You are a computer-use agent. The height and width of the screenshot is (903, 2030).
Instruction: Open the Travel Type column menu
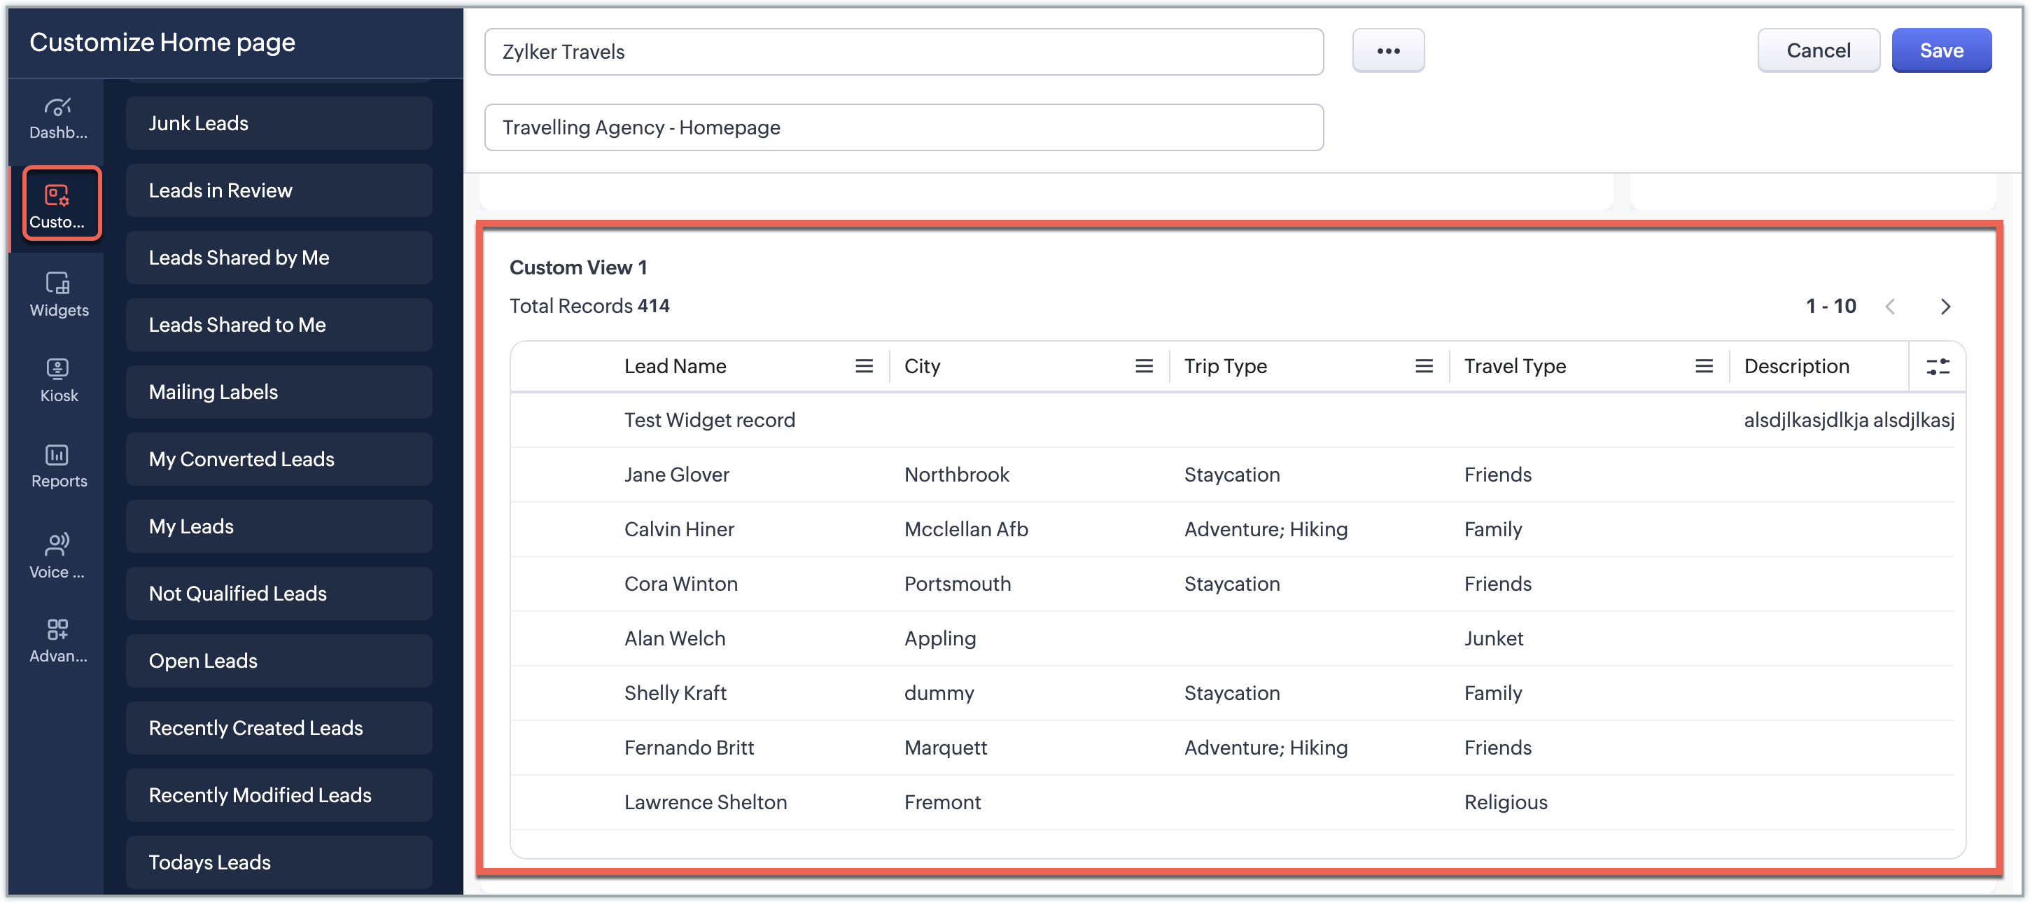(x=1703, y=366)
